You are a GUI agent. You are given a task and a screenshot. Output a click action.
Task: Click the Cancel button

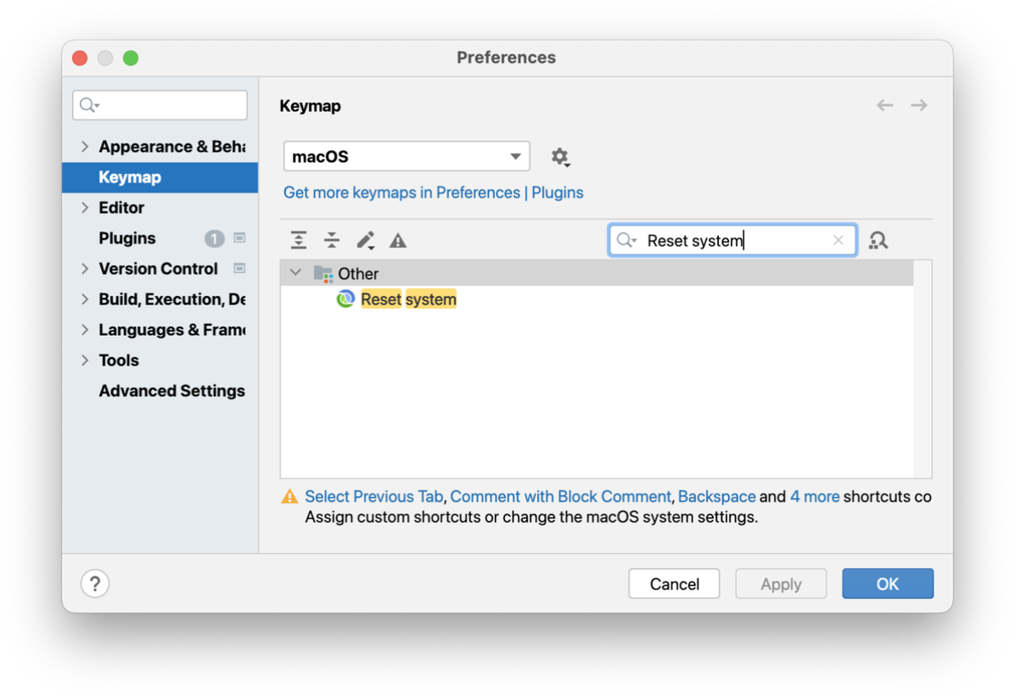click(674, 584)
